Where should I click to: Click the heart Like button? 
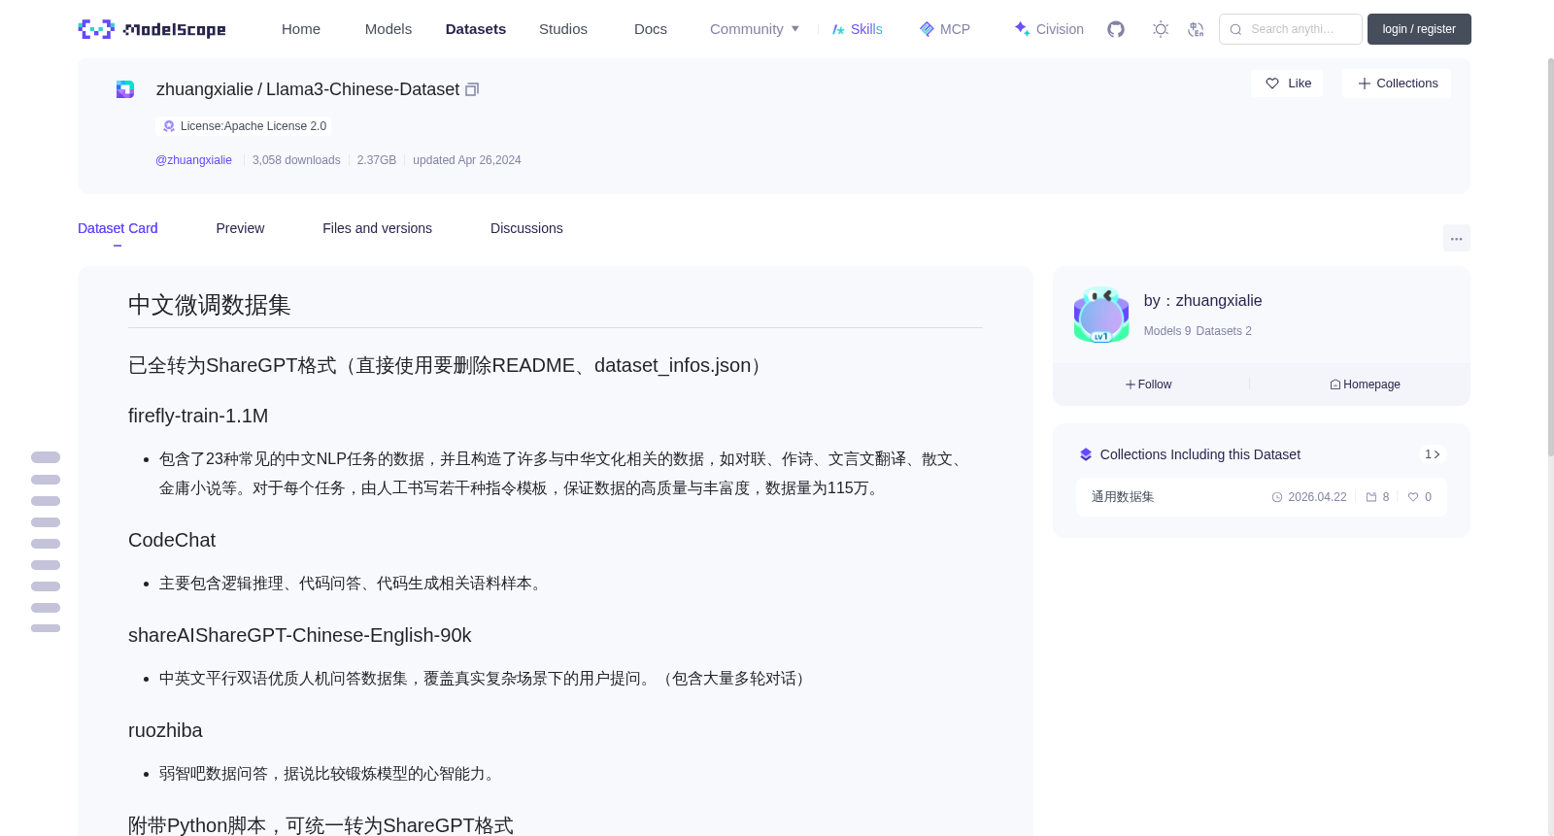pos(1287,84)
